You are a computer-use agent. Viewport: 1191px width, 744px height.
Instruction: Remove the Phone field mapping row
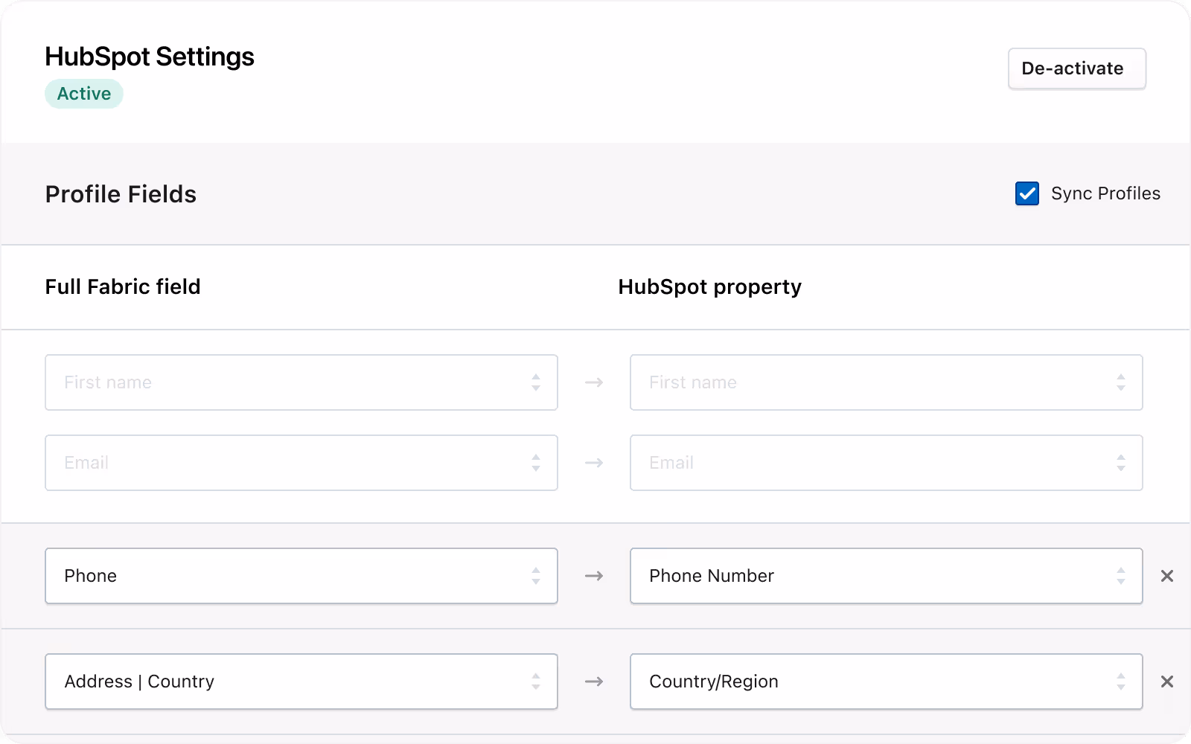tap(1166, 576)
